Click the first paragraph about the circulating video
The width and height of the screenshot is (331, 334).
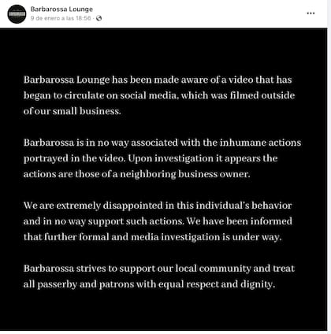[159, 95]
